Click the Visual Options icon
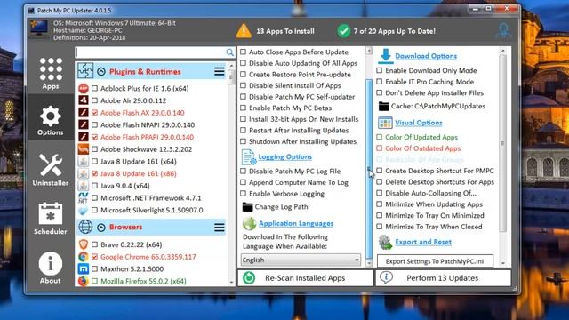The height and width of the screenshot is (320, 569). [385, 123]
